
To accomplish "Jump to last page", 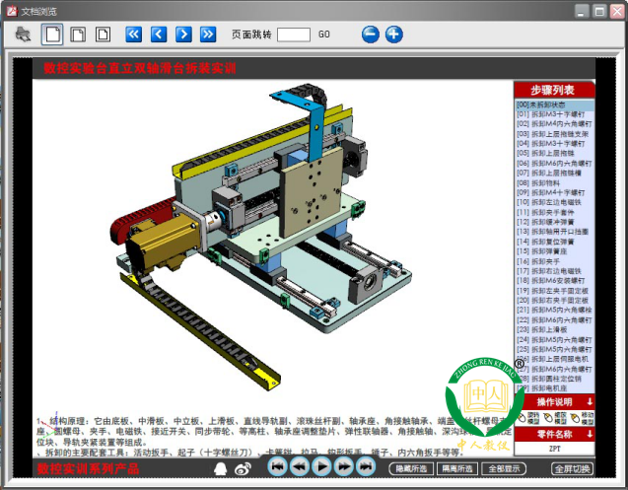I will pos(208,35).
